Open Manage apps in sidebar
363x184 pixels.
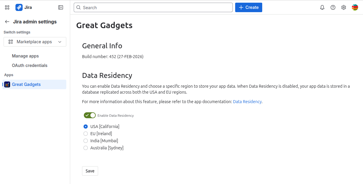click(x=25, y=56)
